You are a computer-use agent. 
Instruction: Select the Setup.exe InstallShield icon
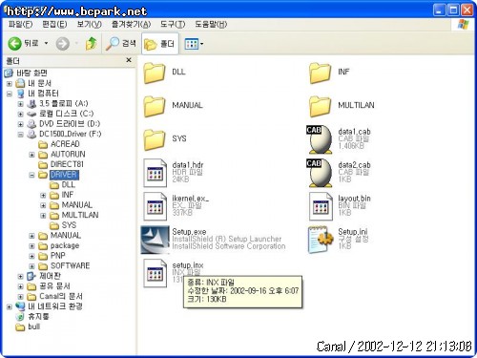tap(156, 240)
